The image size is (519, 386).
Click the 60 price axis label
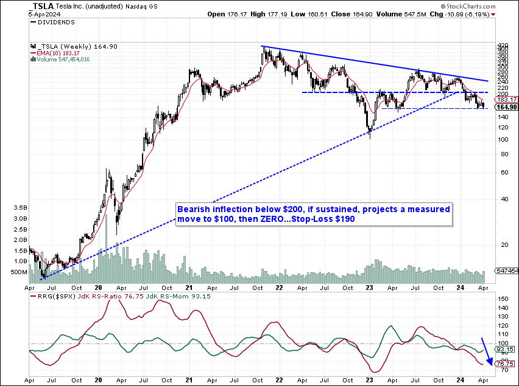504,173
